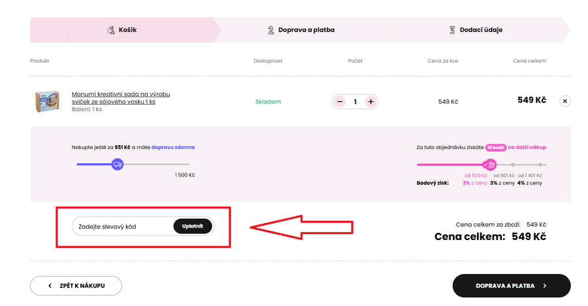The image size is (588, 306).
Task: Remove the Manumi product with X icon
Action: click(x=565, y=101)
